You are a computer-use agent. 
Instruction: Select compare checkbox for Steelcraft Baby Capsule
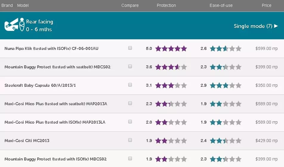[x=130, y=85]
